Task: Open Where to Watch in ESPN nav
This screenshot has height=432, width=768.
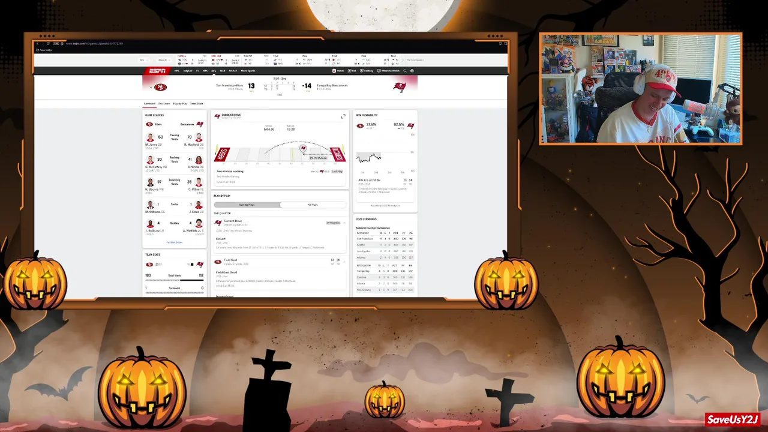Action: 388,71
